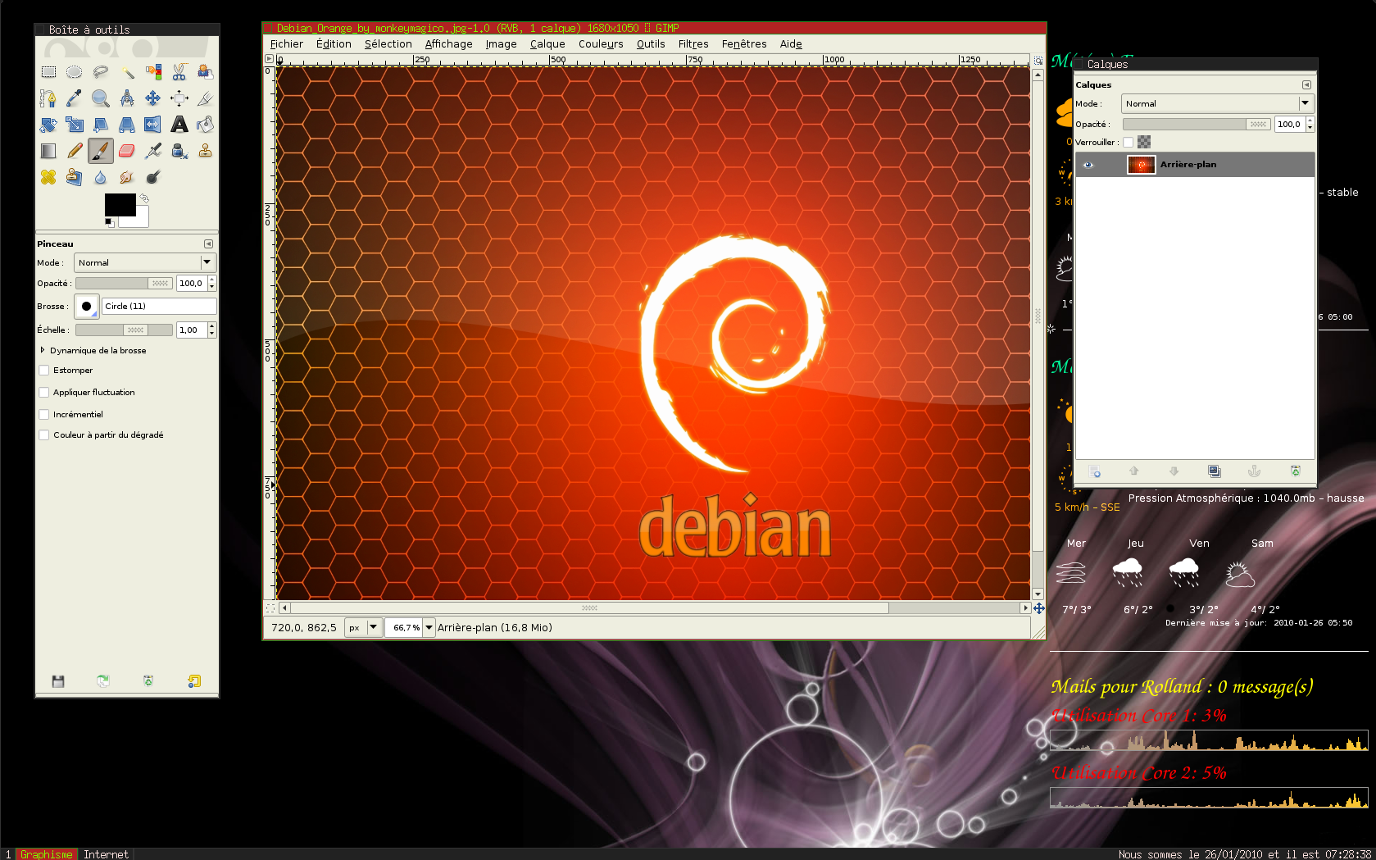Select the Heal tool
This screenshot has height=860, width=1376.
(48, 177)
